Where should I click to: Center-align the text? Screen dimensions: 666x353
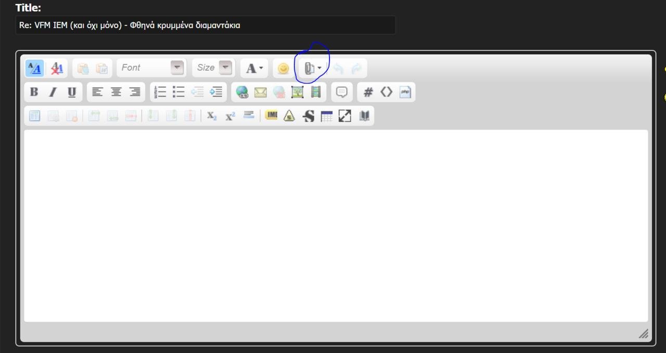pos(116,92)
